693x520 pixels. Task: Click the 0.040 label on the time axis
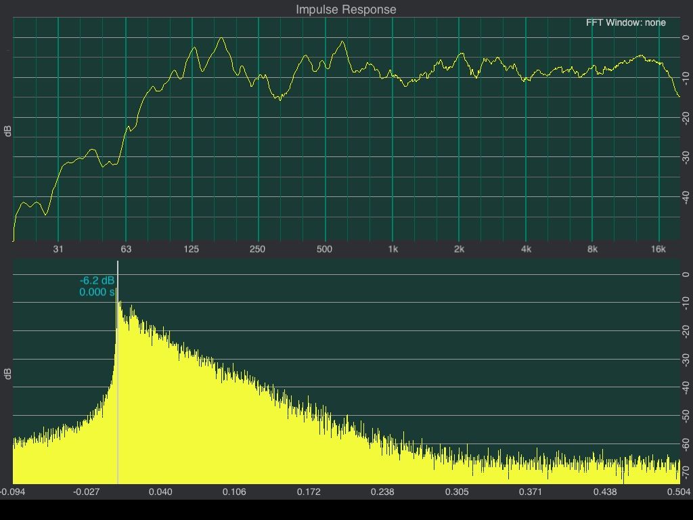click(160, 492)
